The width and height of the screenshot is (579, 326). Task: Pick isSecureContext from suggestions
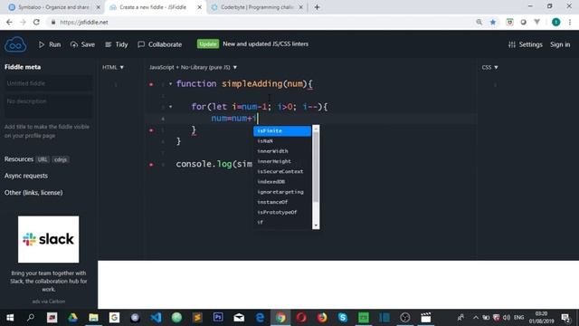click(282, 171)
